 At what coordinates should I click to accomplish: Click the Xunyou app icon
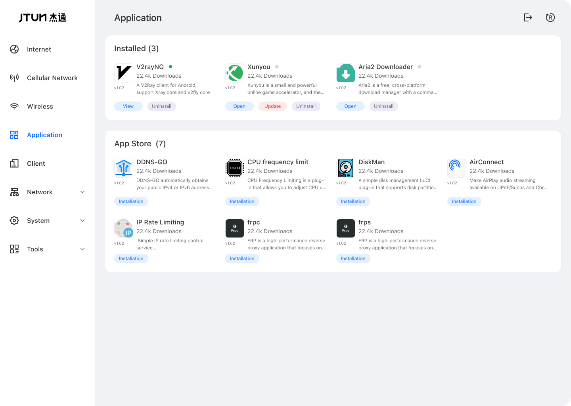tap(235, 73)
